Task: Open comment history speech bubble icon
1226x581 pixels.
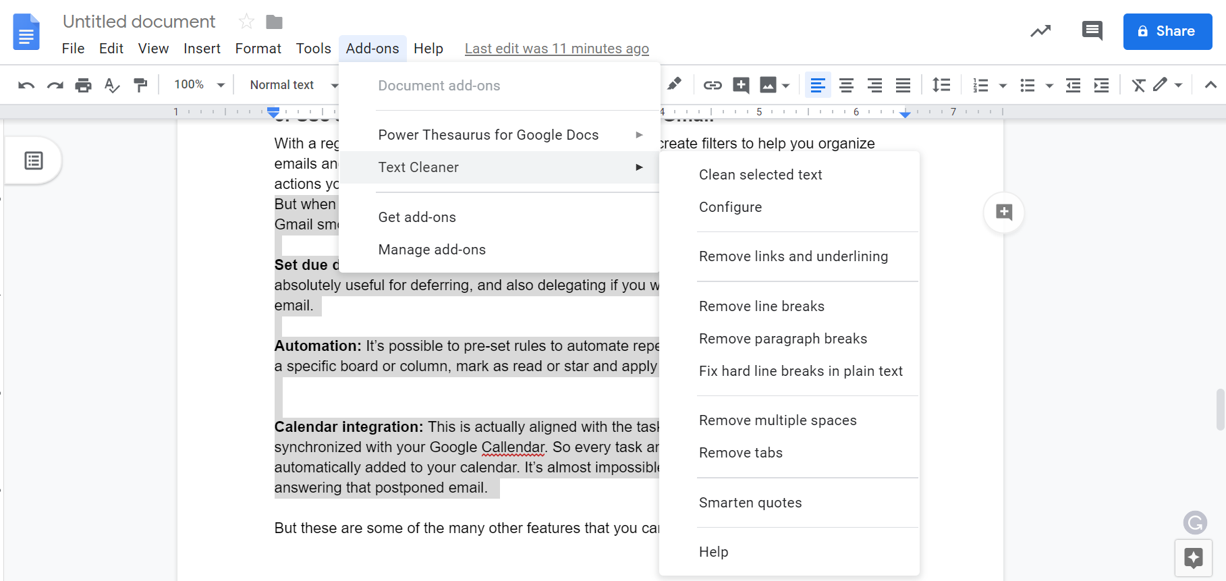Action: [1092, 31]
